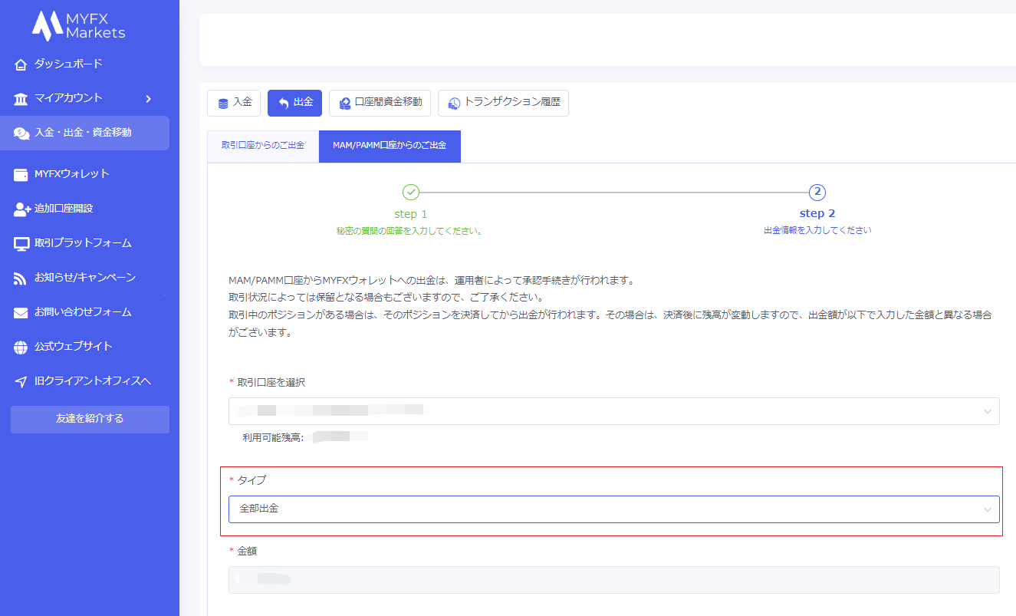
Task: Click the news RSS feed icon
Action: click(x=21, y=278)
